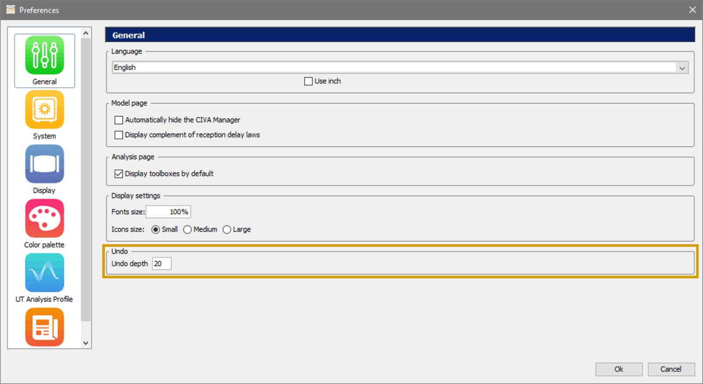Click the Preferences window title icon
The width and height of the screenshot is (703, 384).
pos(10,10)
